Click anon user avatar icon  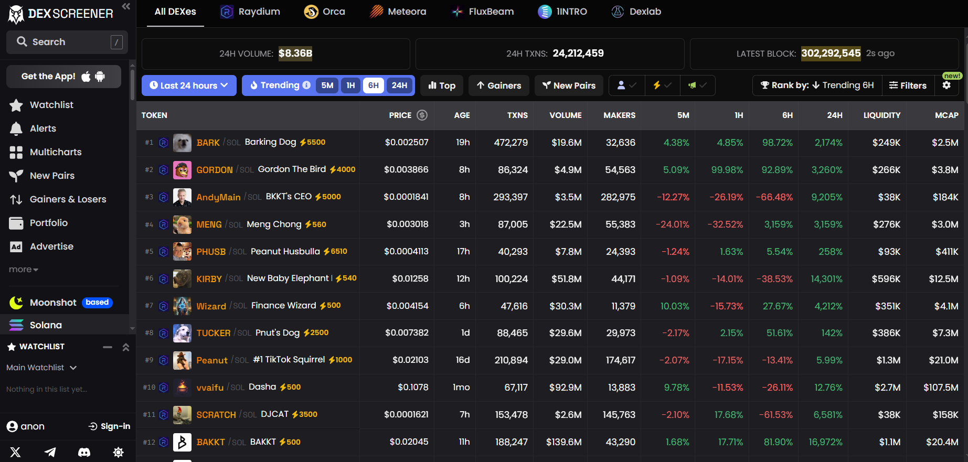coord(12,426)
